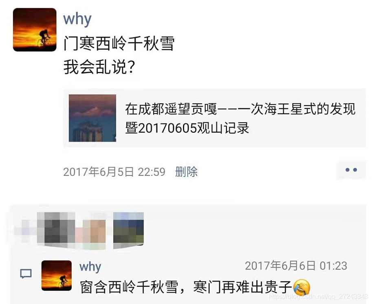Tap the post text 门寒西岭千秋雪

pyautogui.click(x=119, y=44)
